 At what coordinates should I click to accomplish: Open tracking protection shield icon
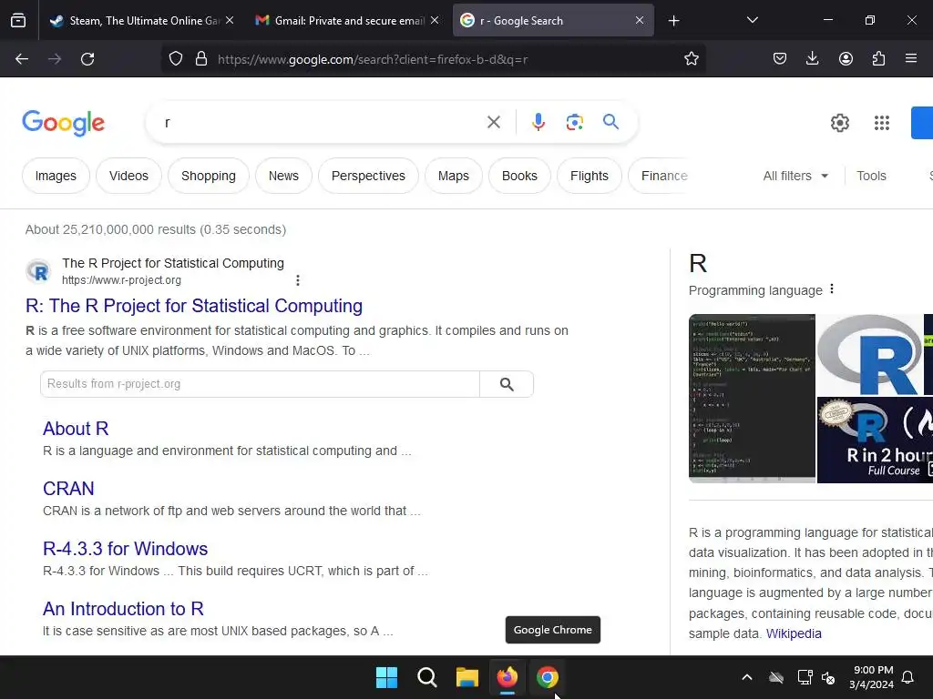click(x=176, y=59)
